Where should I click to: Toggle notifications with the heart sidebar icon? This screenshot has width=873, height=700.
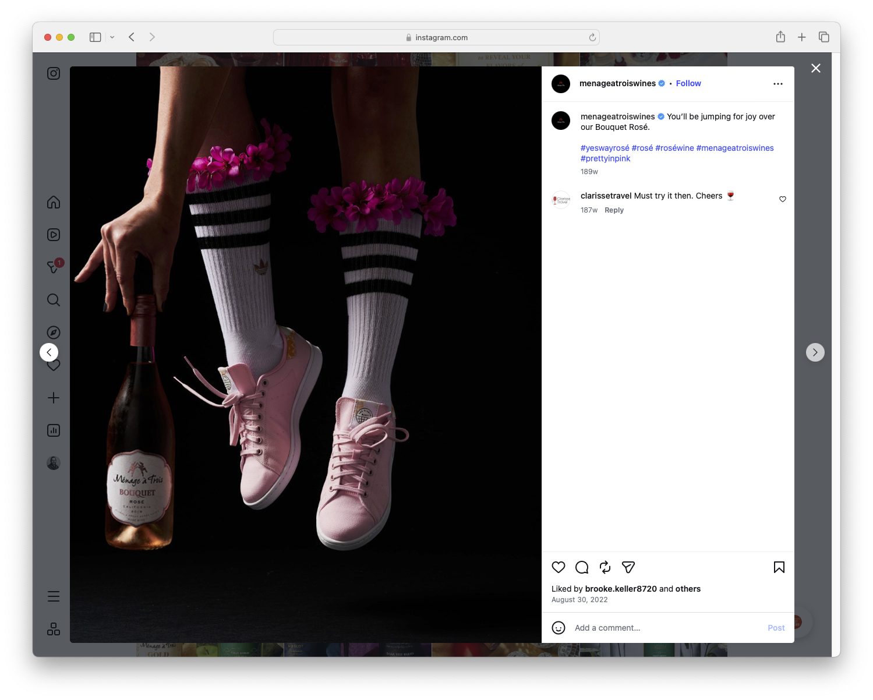pyautogui.click(x=53, y=365)
